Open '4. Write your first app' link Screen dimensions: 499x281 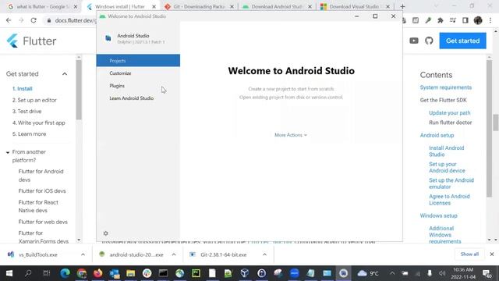[38, 123]
